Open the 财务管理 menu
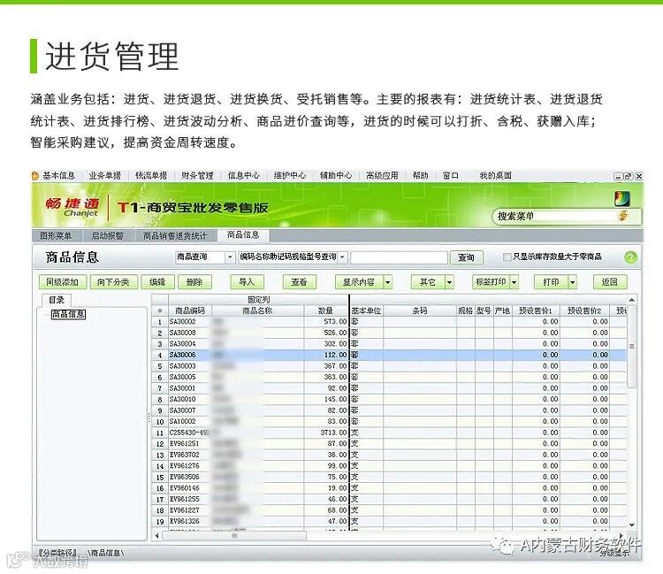663x574 pixels. click(x=197, y=175)
